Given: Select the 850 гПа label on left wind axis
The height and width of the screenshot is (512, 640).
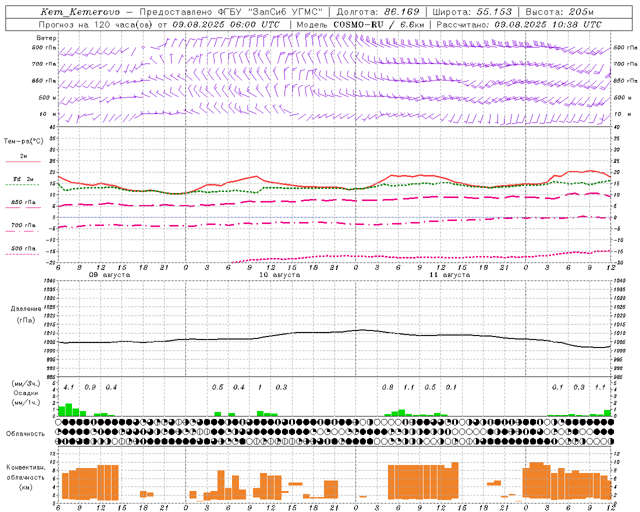Looking at the screenshot, I should [x=44, y=80].
